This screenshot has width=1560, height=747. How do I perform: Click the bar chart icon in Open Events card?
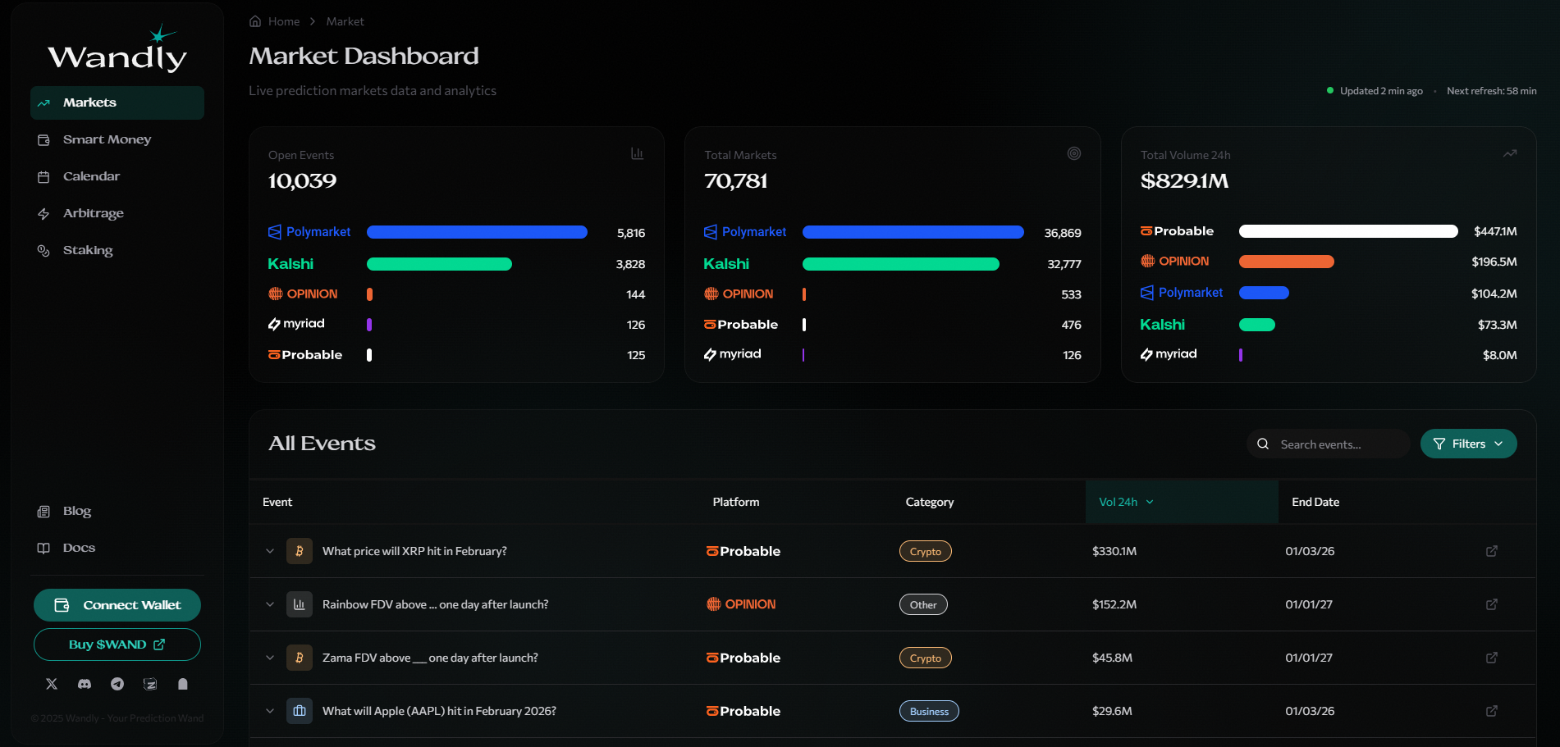click(637, 154)
